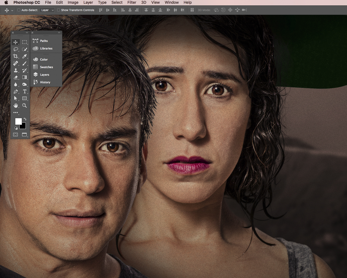Click black background color swatch
Viewport: 347px width, 278px height.
pos(23,126)
